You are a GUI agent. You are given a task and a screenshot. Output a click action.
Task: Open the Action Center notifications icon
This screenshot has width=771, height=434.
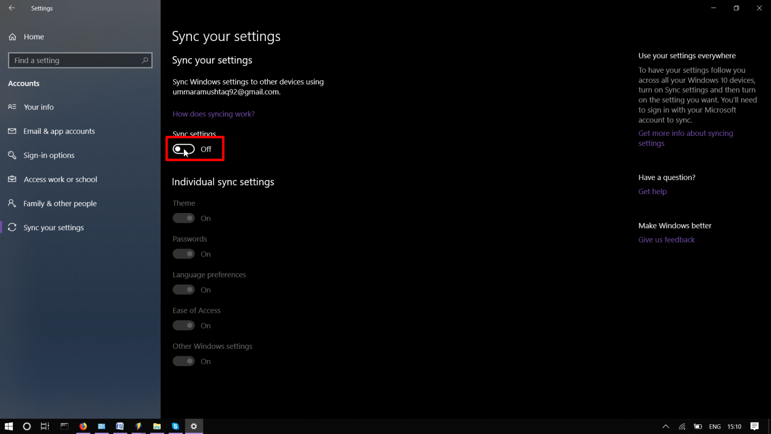click(754, 426)
